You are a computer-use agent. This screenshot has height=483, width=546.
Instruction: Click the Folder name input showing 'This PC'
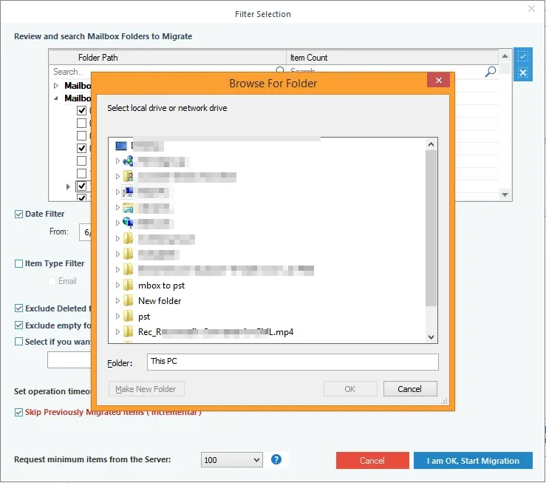pyautogui.click(x=293, y=362)
